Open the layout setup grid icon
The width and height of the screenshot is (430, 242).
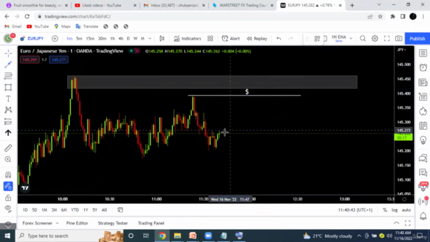(x=317, y=39)
